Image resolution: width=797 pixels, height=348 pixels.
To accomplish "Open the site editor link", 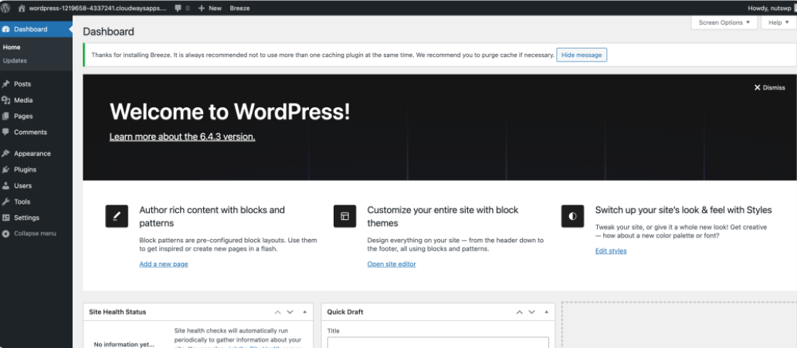I will pyautogui.click(x=391, y=264).
